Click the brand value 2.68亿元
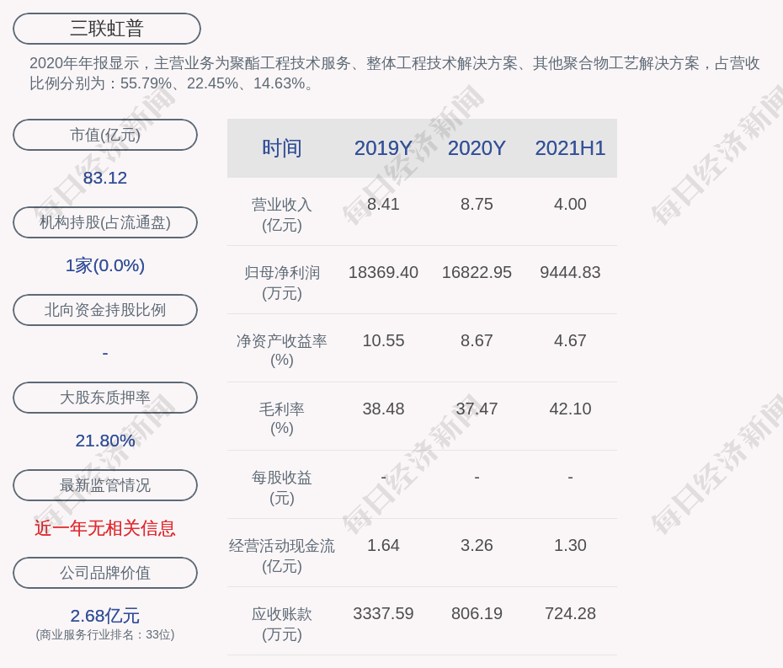 click(x=105, y=616)
